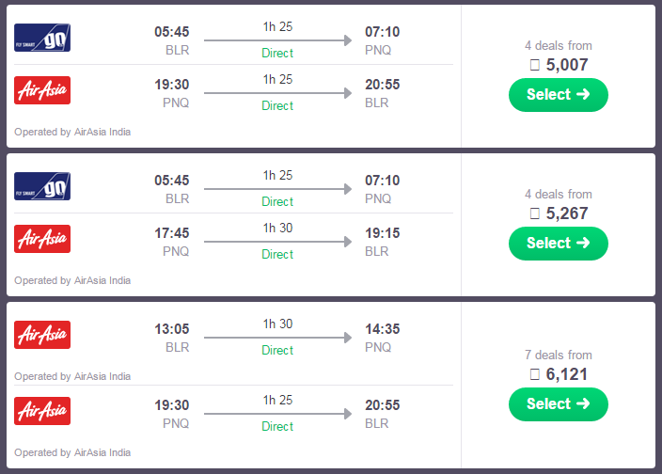Select the 6,121 deal

point(559,403)
